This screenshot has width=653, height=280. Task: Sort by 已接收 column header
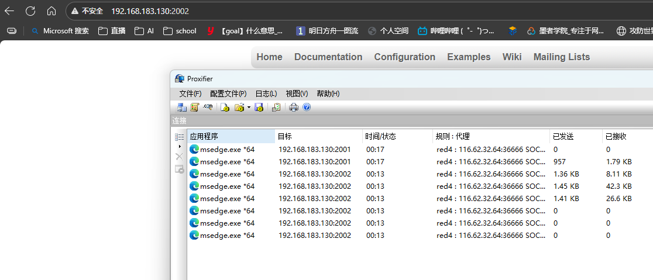coord(628,136)
